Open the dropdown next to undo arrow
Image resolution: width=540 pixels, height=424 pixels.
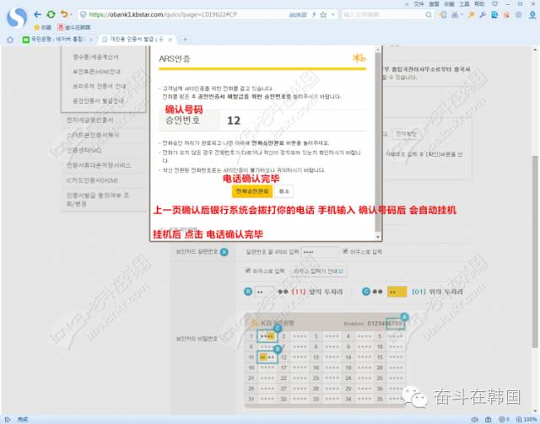pos(74,14)
